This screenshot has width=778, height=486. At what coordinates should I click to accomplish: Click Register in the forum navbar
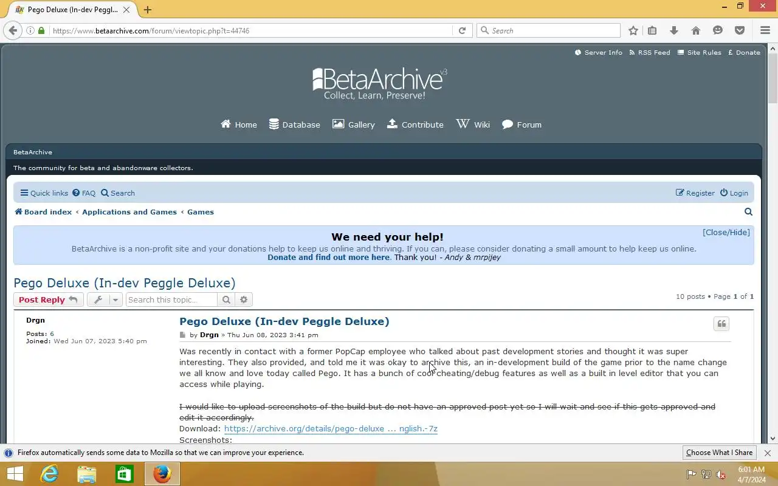[x=695, y=193]
